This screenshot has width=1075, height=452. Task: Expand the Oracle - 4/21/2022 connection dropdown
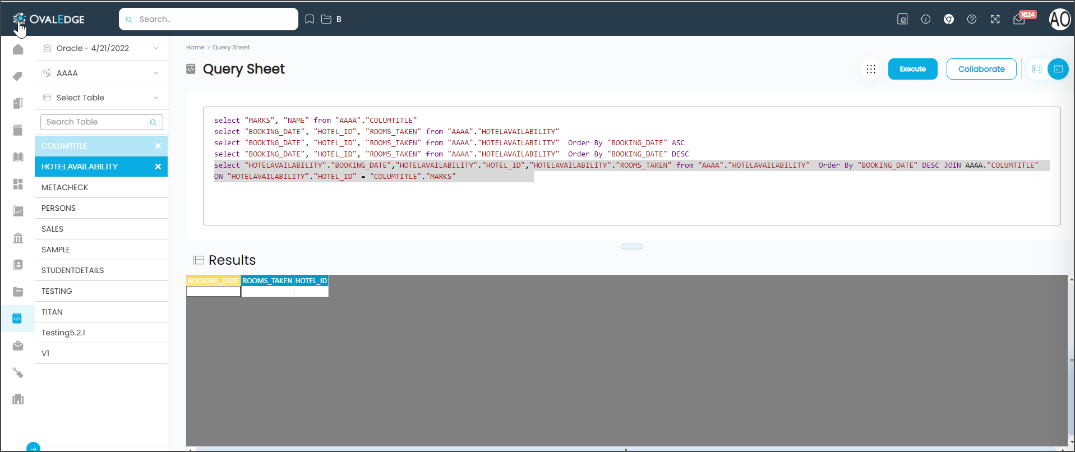pyautogui.click(x=101, y=48)
